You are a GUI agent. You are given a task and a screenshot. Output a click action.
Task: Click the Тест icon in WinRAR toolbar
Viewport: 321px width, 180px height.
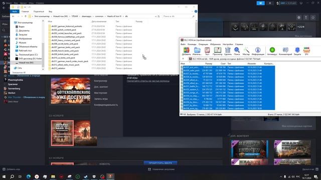pyautogui.click(x=207, y=51)
